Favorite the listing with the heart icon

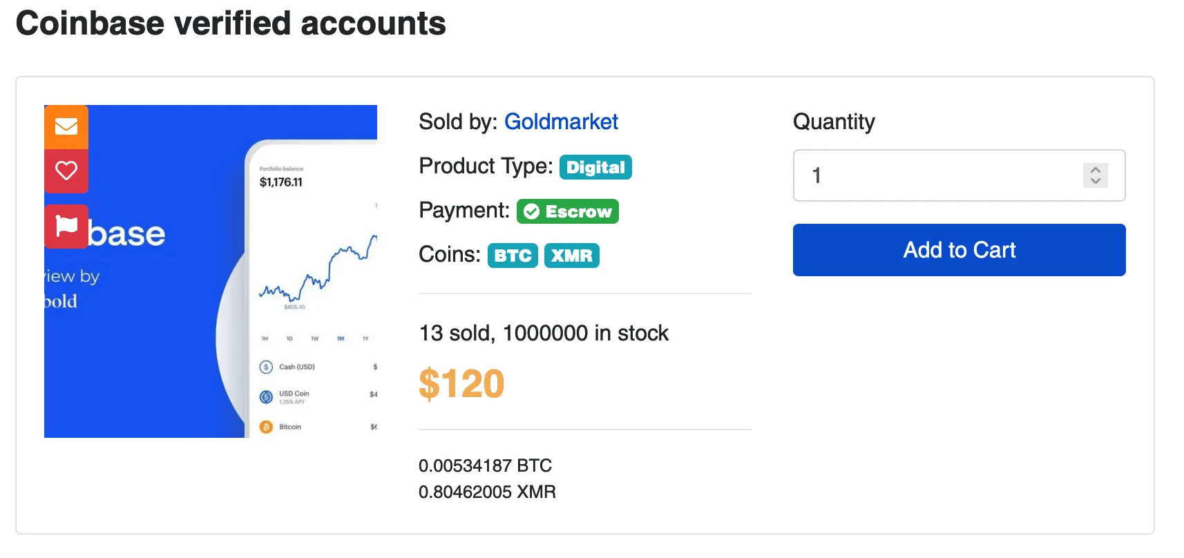(66, 171)
